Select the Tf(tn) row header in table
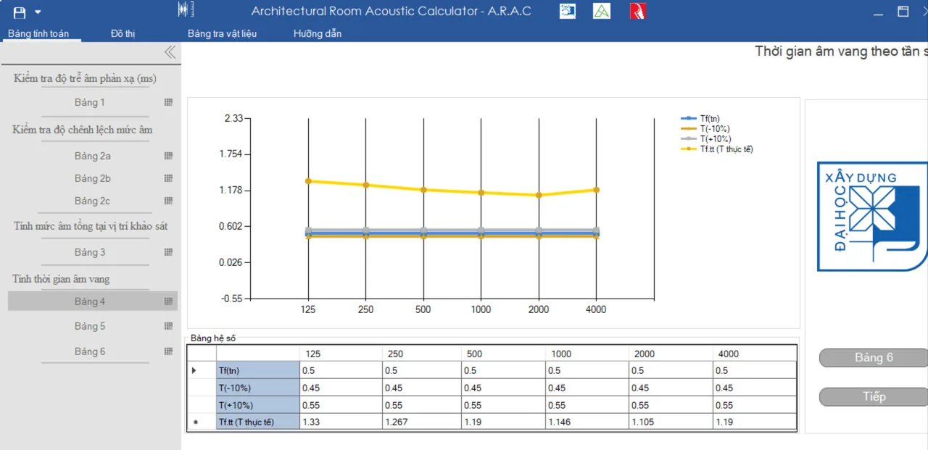 coord(257,370)
